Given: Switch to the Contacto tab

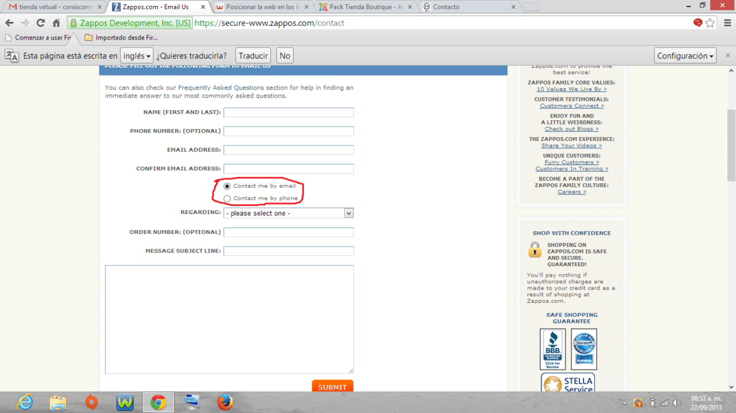Looking at the screenshot, I should [x=468, y=7].
